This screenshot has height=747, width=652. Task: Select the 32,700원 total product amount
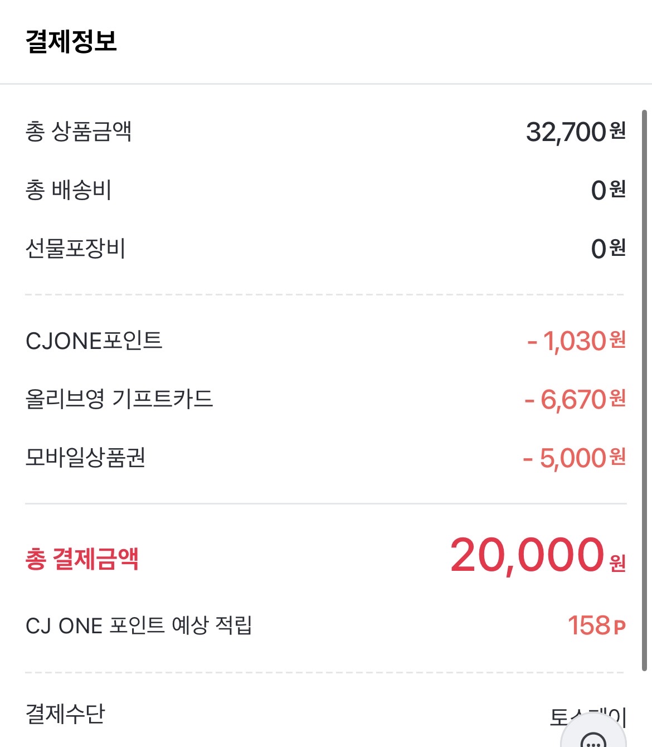576,132
